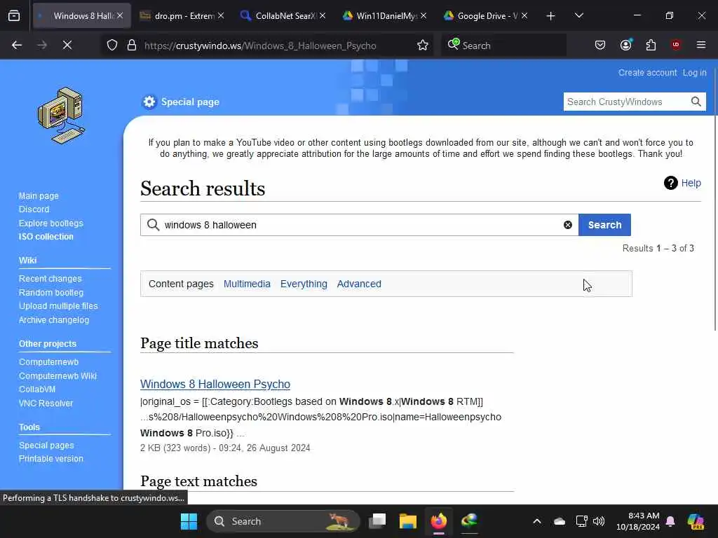Click the CrustyWindows computer logo
Image resolution: width=718 pixels, height=538 pixels.
point(62,116)
